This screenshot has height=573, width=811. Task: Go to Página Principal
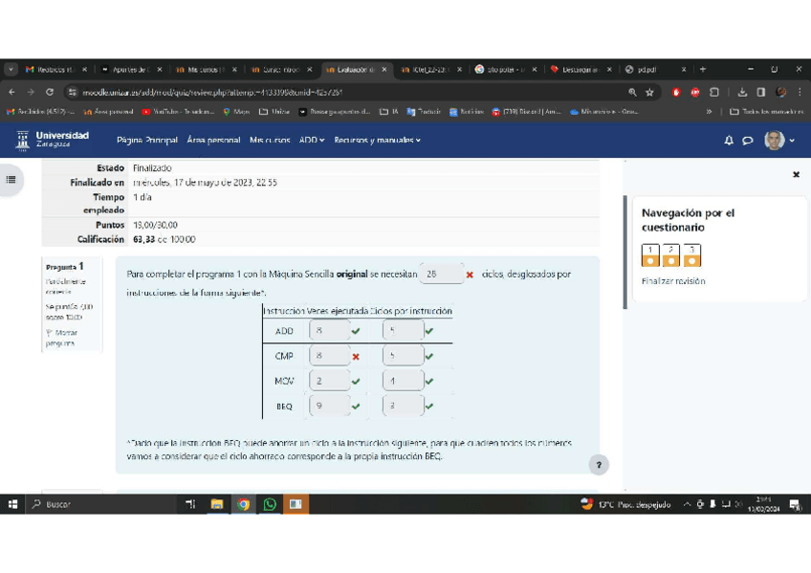147,141
